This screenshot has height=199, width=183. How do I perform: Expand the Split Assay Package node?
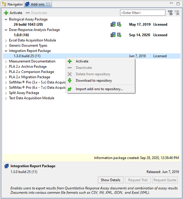point(6,93)
